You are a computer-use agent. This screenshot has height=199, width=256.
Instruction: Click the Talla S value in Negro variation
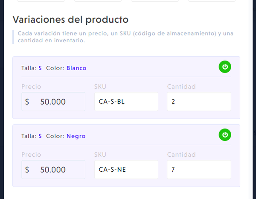pos(40,136)
